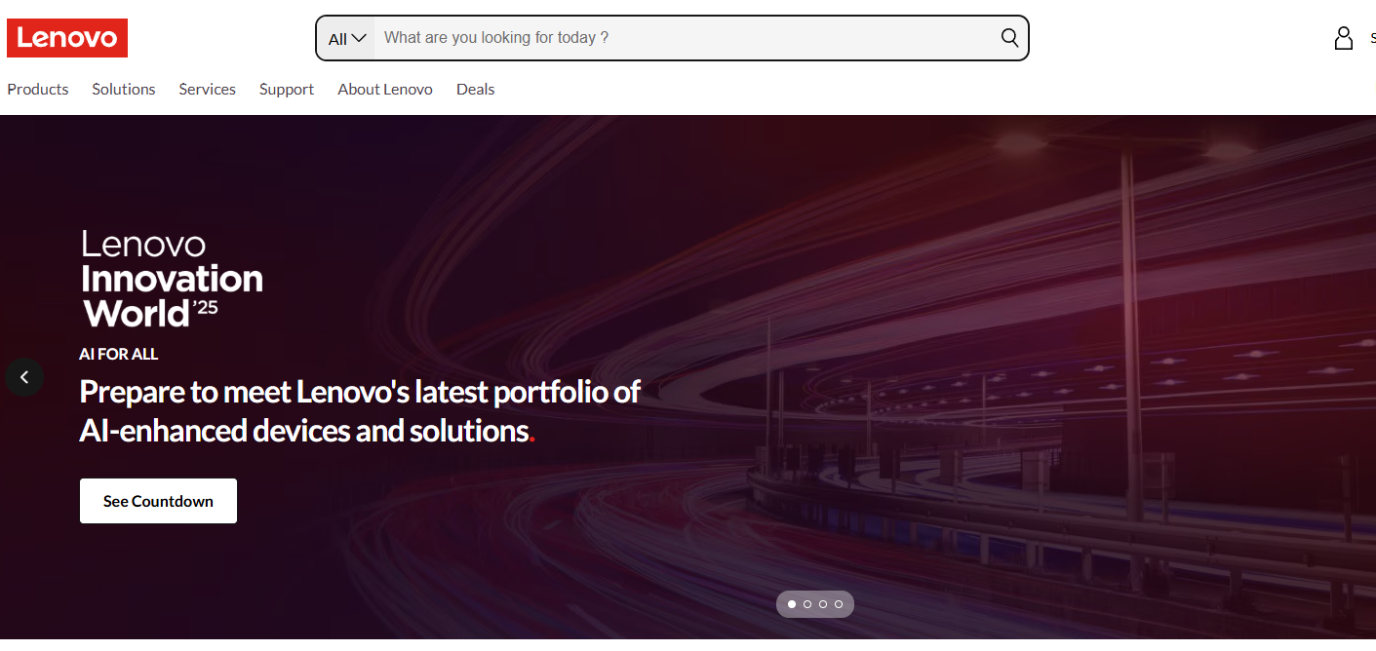Viewport: 1376px width, 651px height.
Task: Open the Products menu
Action: (38, 89)
